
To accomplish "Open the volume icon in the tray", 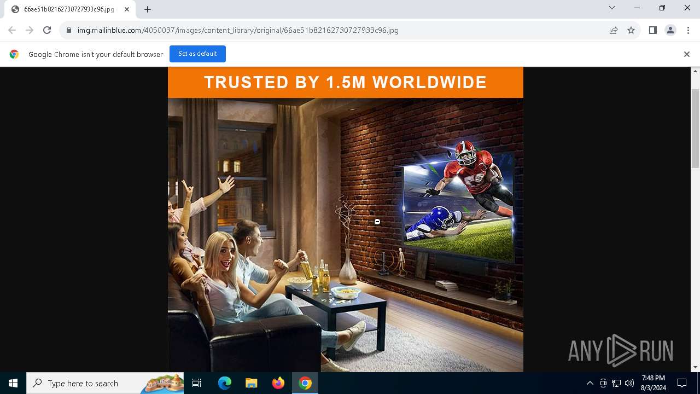I will (629, 383).
